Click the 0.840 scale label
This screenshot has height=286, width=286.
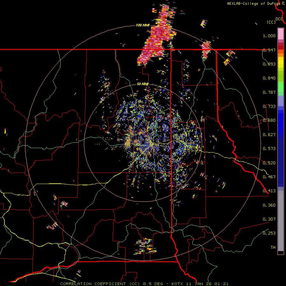pyautogui.click(x=269, y=78)
